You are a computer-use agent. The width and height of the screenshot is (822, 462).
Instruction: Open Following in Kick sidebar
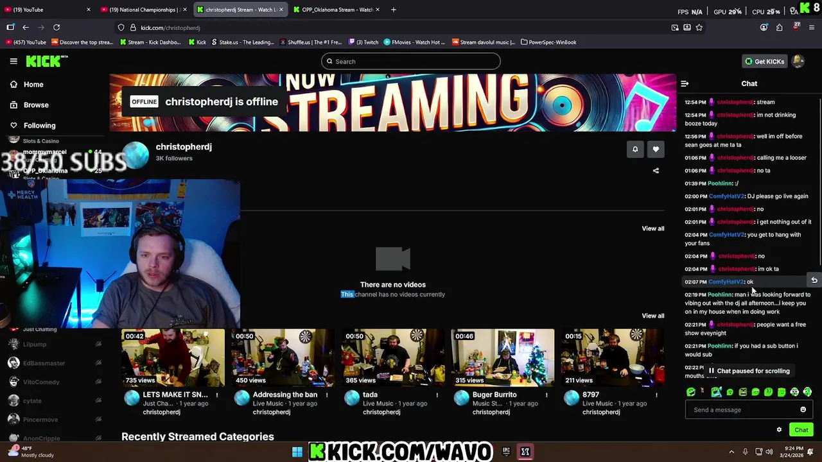pos(33,125)
